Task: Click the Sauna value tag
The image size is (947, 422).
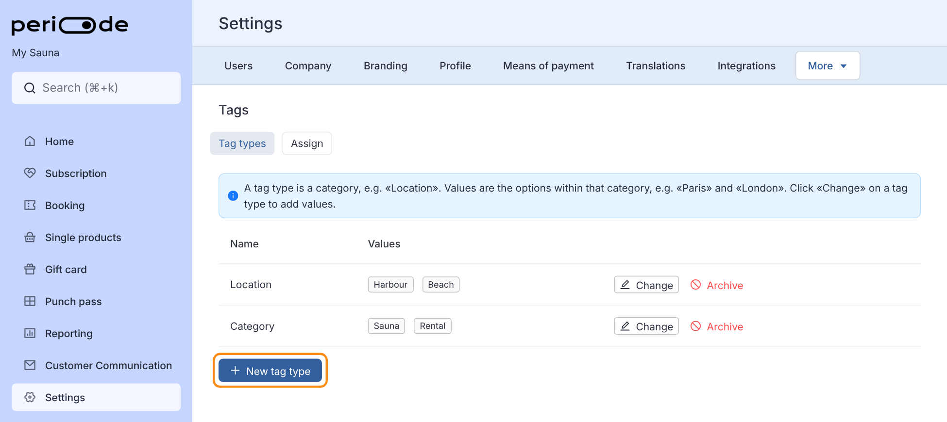Action: 386,326
